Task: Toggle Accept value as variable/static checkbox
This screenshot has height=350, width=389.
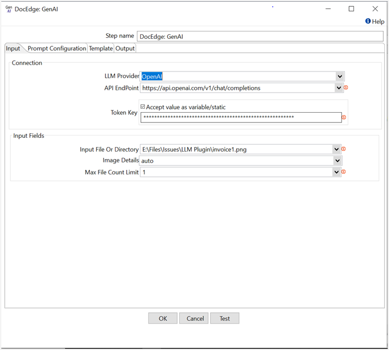Action: [143, 106]
